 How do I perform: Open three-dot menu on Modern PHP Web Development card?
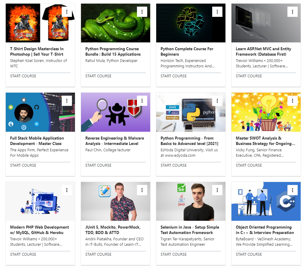(x=67, y=190)
